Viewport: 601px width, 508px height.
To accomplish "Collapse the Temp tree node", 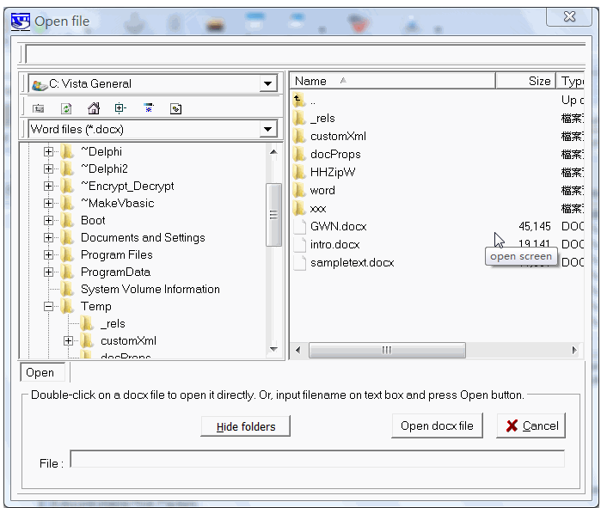I will (48, 307).
